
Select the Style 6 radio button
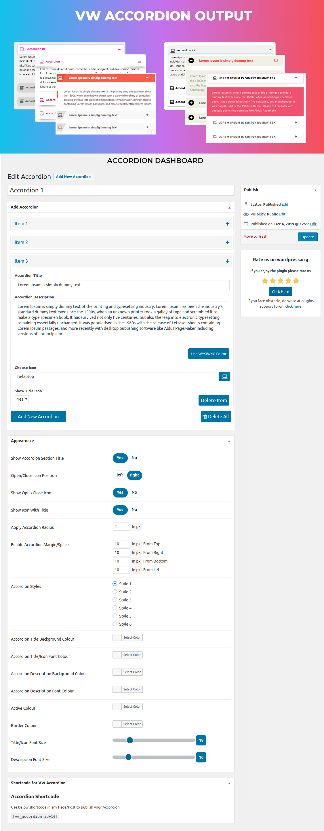115,624
